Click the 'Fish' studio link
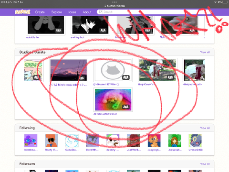The height and width of the screenshot is (172, 229). (x=162, y=37)
